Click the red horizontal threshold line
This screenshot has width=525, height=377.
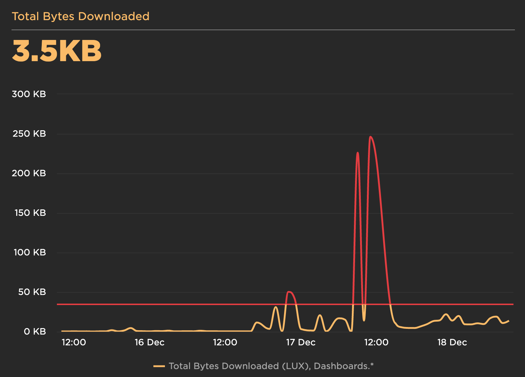click(285, 304)
